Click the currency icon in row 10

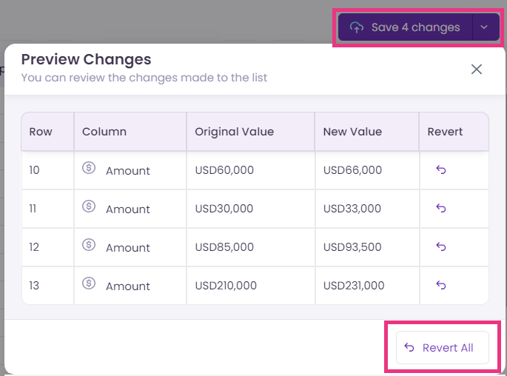[89, 168]
